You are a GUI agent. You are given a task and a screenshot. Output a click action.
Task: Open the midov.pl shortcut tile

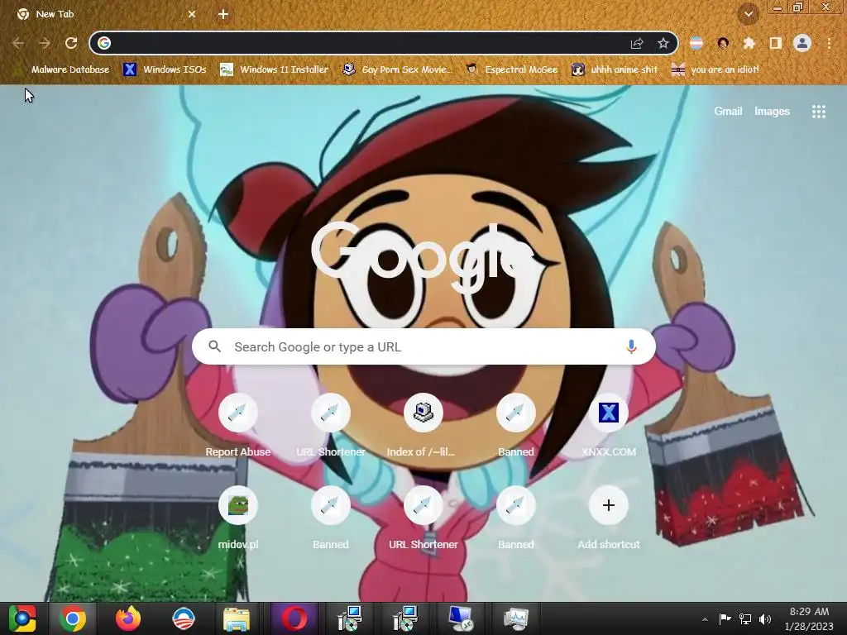point(237,519)
